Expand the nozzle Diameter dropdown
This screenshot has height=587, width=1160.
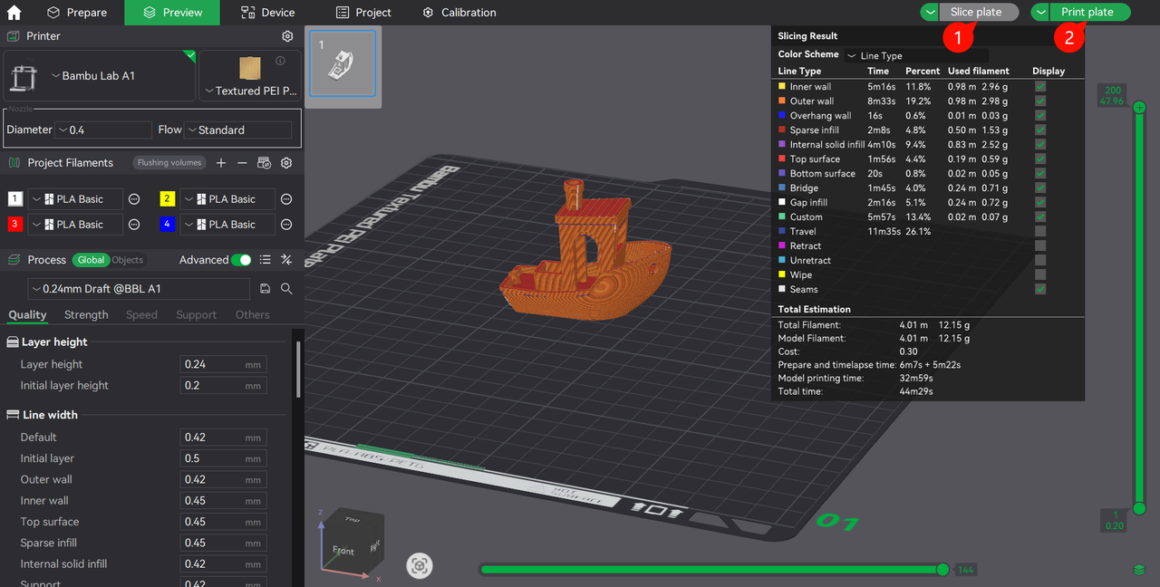(x=102, y=130)
